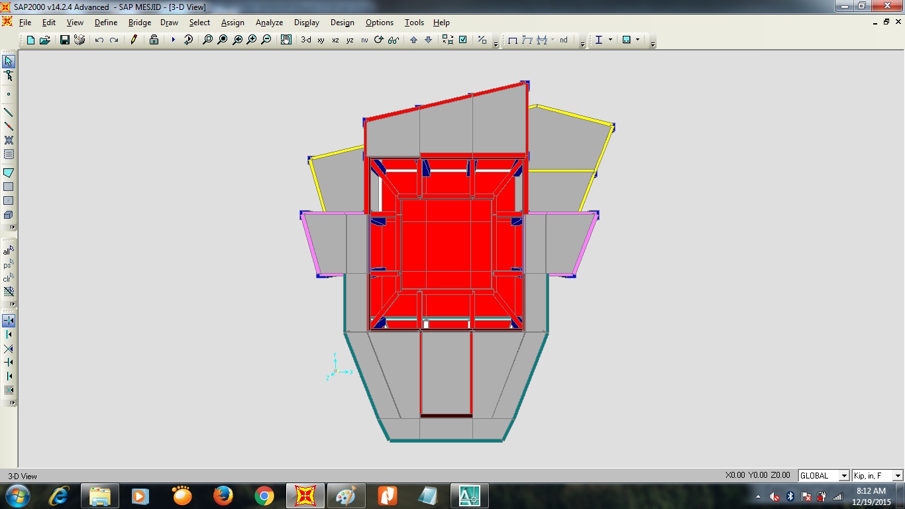Click the square area section toolbar icon
The width and height of the screenshot is (905, 509).
tap(627, 40)
